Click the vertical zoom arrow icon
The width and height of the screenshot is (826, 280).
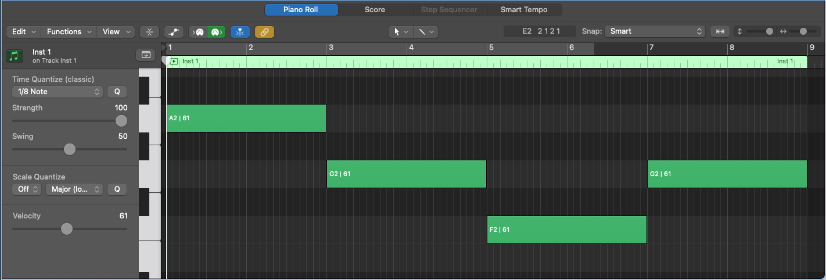[x=739, y=31]
